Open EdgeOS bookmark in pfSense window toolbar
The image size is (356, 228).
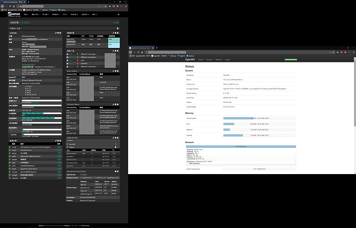53,10
